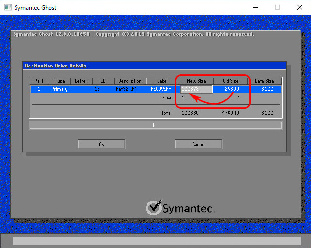Click the Symantec Ghost app icon in title bar
Image resolution: width=311 pixels, height=248 pixels.
coord(8,8)
